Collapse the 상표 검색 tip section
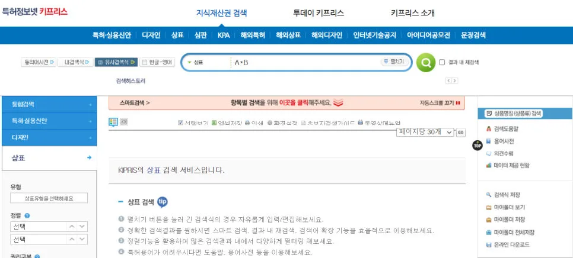Screen dimensions: 573x258 120,202
